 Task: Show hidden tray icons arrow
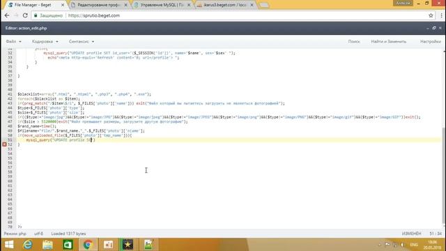click(380, 245)
